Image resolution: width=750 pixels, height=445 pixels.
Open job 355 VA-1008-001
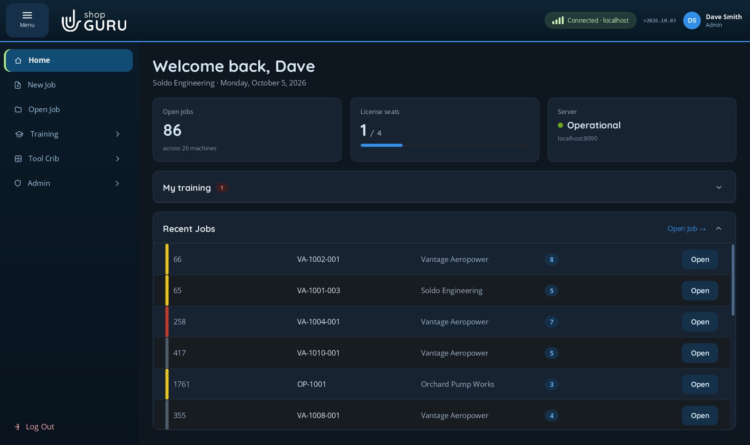pyautogui.click(x=700, y=415)
